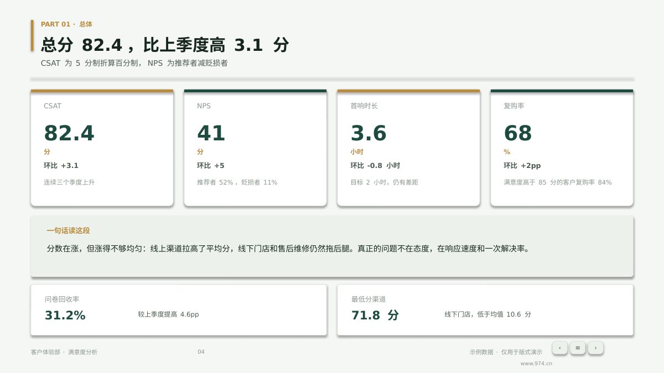
Task: Click the '首响时长' card label
Action: coord(364,106)
